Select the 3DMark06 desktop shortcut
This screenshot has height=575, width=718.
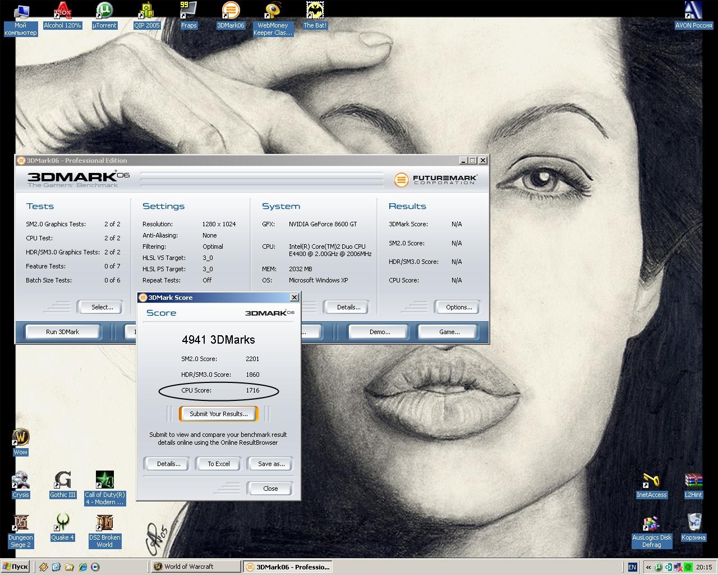pos(231,16)
